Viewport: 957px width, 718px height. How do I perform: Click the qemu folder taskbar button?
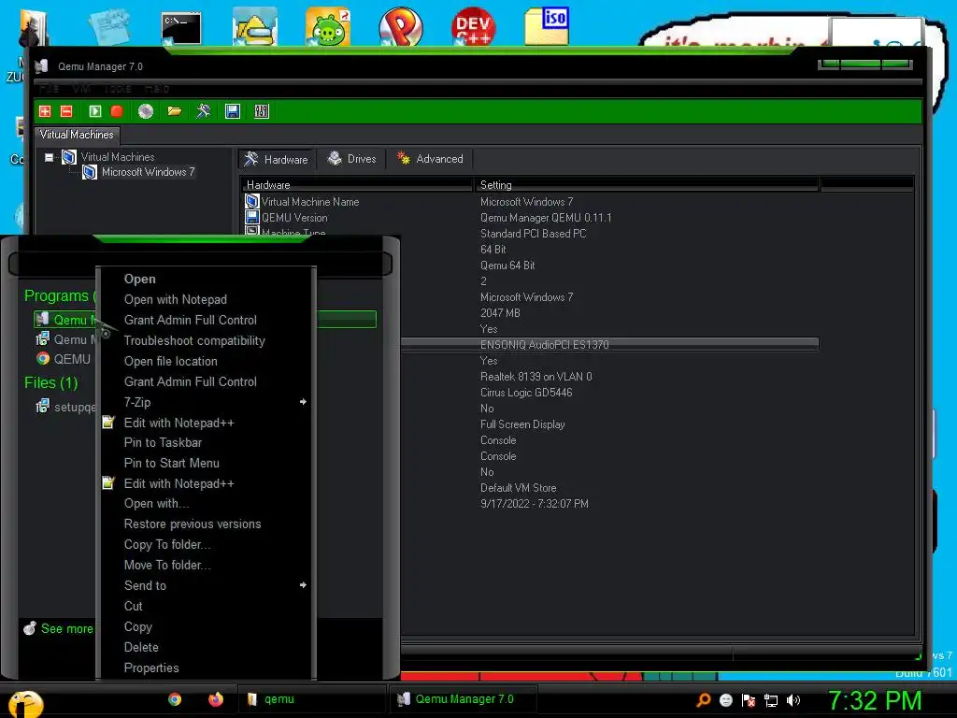pos(310,699)
